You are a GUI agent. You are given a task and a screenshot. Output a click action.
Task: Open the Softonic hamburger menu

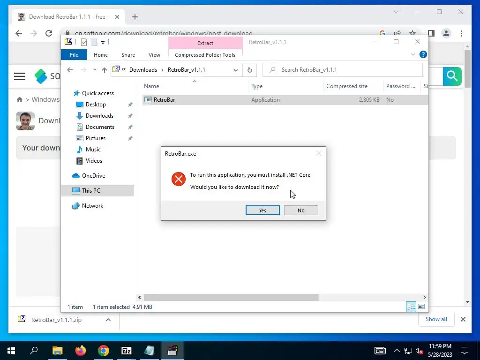click(20, 76)
